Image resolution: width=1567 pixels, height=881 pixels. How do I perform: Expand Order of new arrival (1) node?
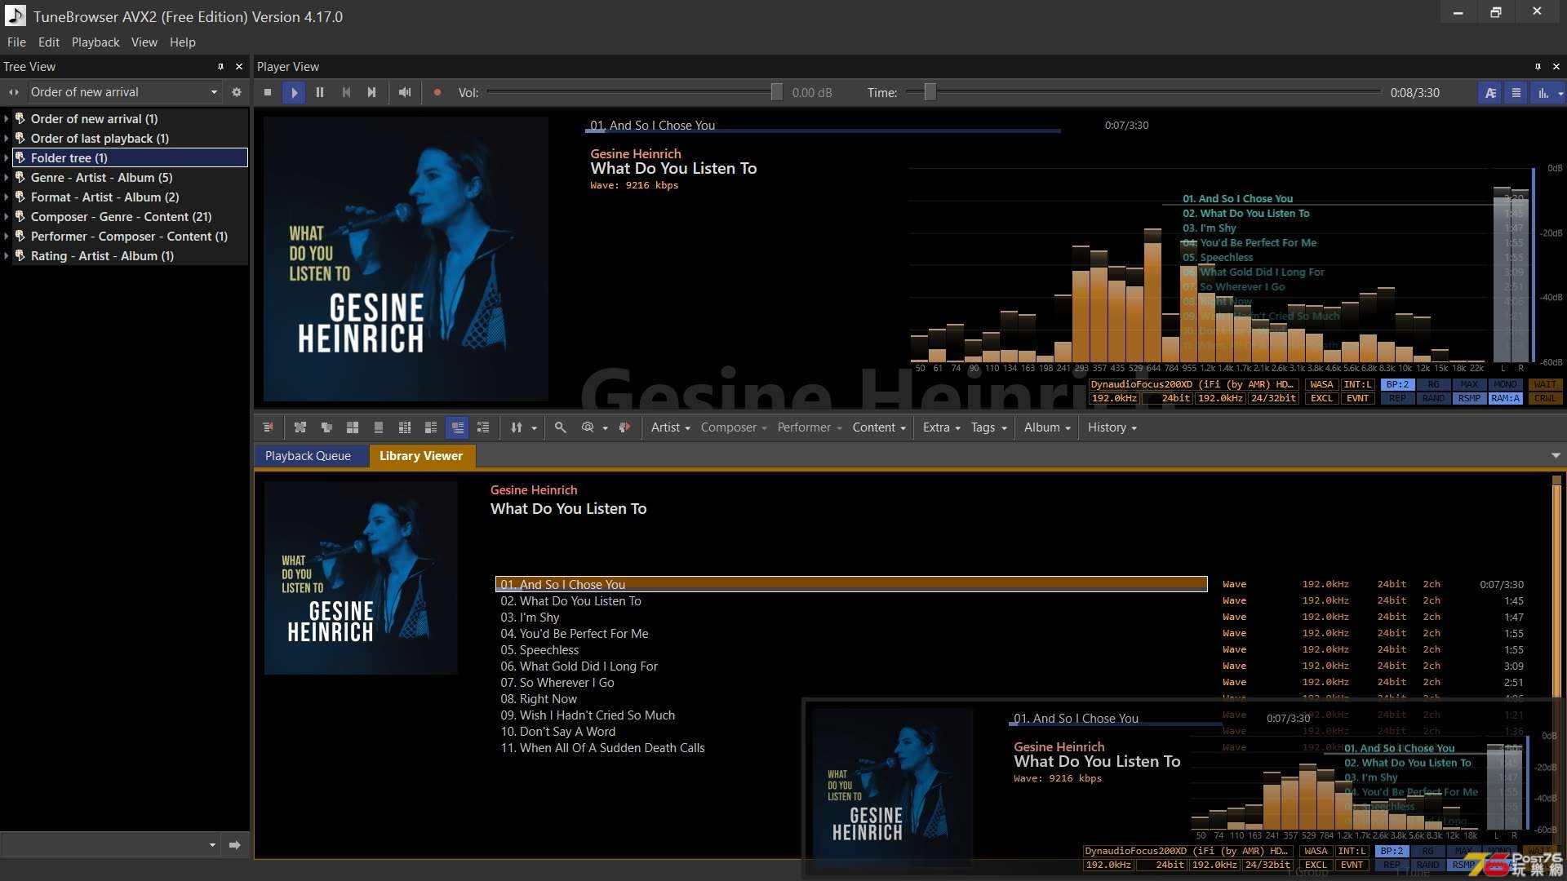click(7, 119)
